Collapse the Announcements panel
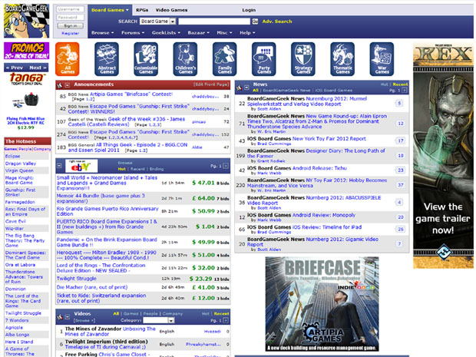The width and height of the screenshot is (476, 357). click(x=68, y=85)
